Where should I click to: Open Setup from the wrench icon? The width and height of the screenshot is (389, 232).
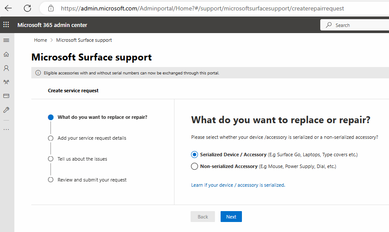pos(6,110)
